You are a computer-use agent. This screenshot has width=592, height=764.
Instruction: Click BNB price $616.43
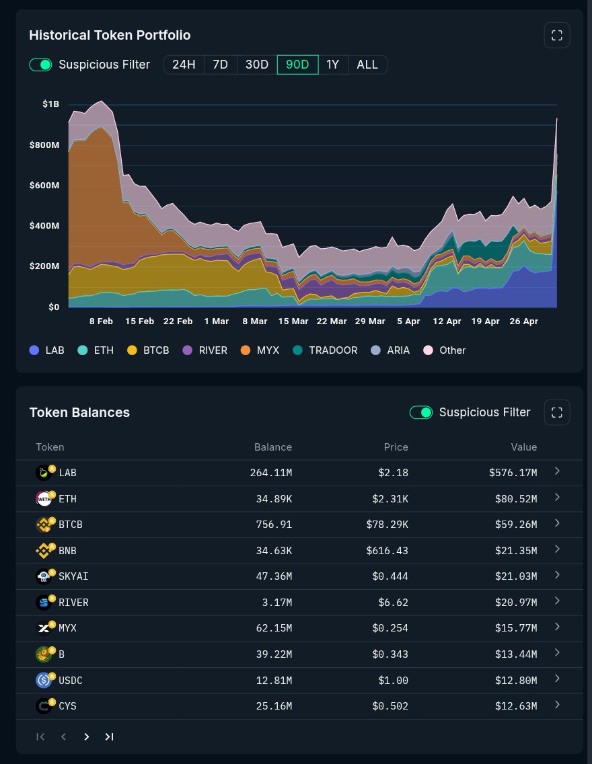[x=387, y=551]
